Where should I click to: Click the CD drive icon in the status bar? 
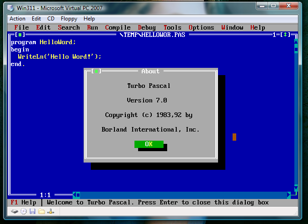(x=24, y=211)
